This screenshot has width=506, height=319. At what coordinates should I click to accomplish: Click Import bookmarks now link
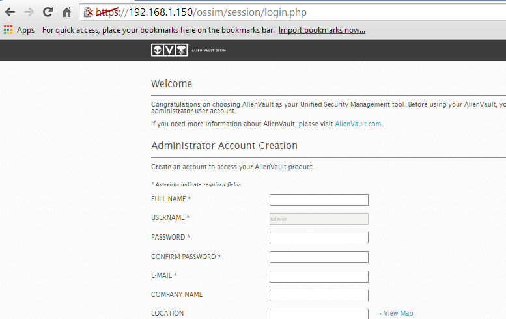click(322, 30)
